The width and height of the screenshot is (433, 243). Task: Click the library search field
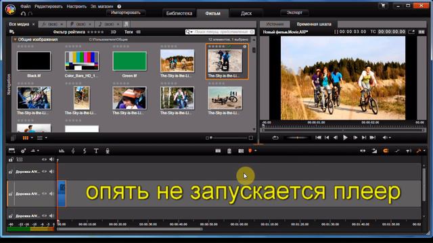click(221, 32)
